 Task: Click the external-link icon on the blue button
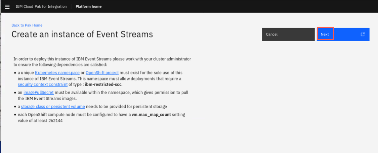point(362,35)
